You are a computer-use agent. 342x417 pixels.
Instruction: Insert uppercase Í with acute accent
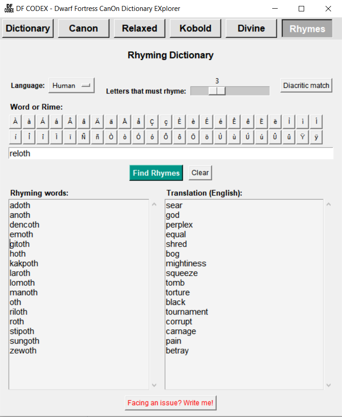coord(316,122)
